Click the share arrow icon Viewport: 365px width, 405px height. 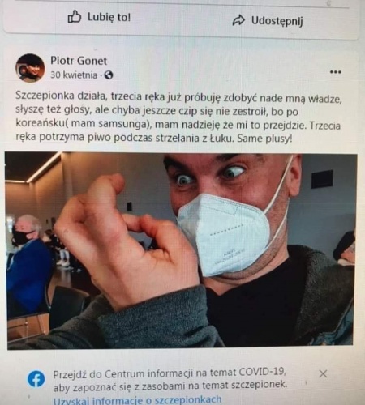[x=238, y=20]
